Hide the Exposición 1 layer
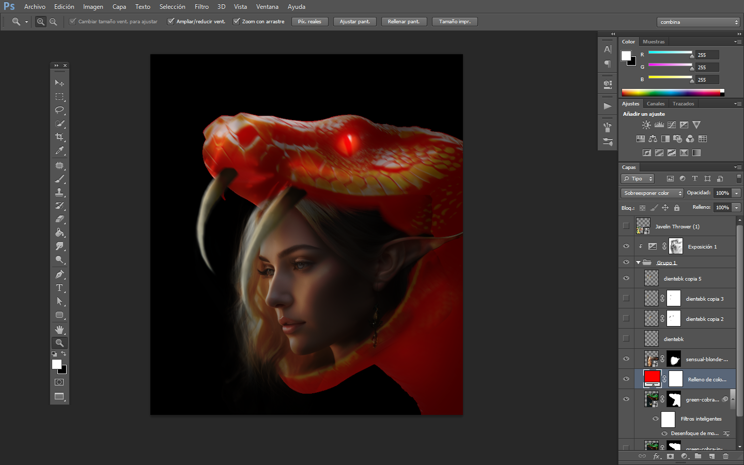Viewport: 744px width, 465px height. [x=626, y=246]
